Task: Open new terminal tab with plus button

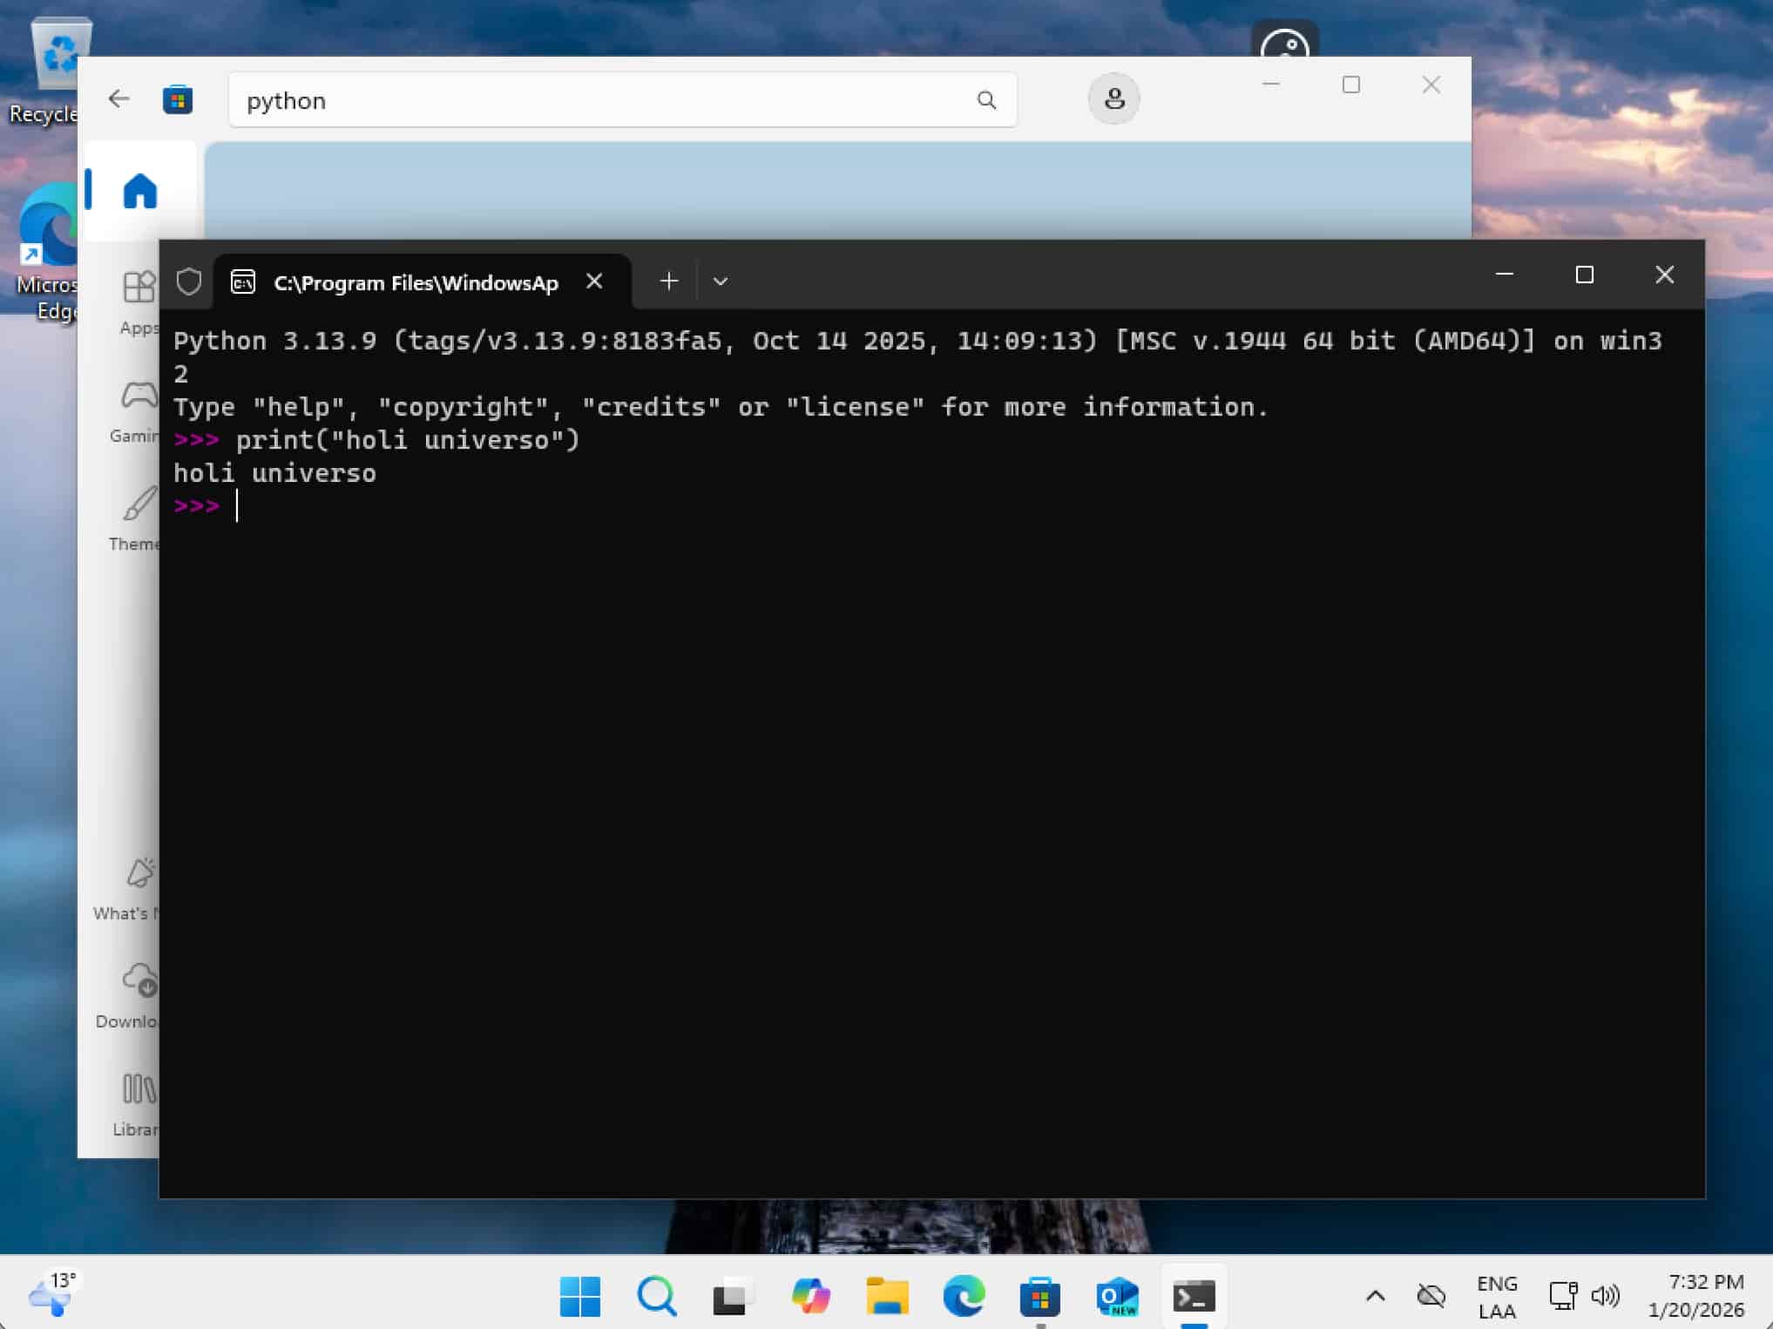Action: pos(668,281)
